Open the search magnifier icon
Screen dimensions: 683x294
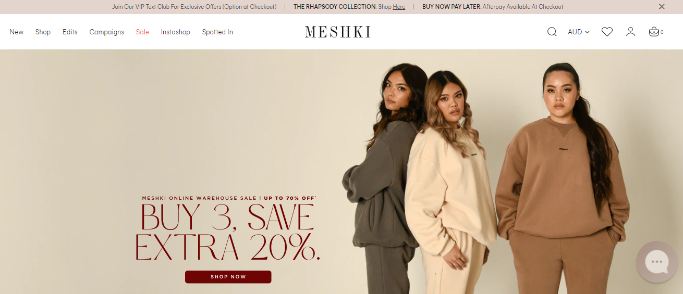point(552,32)
